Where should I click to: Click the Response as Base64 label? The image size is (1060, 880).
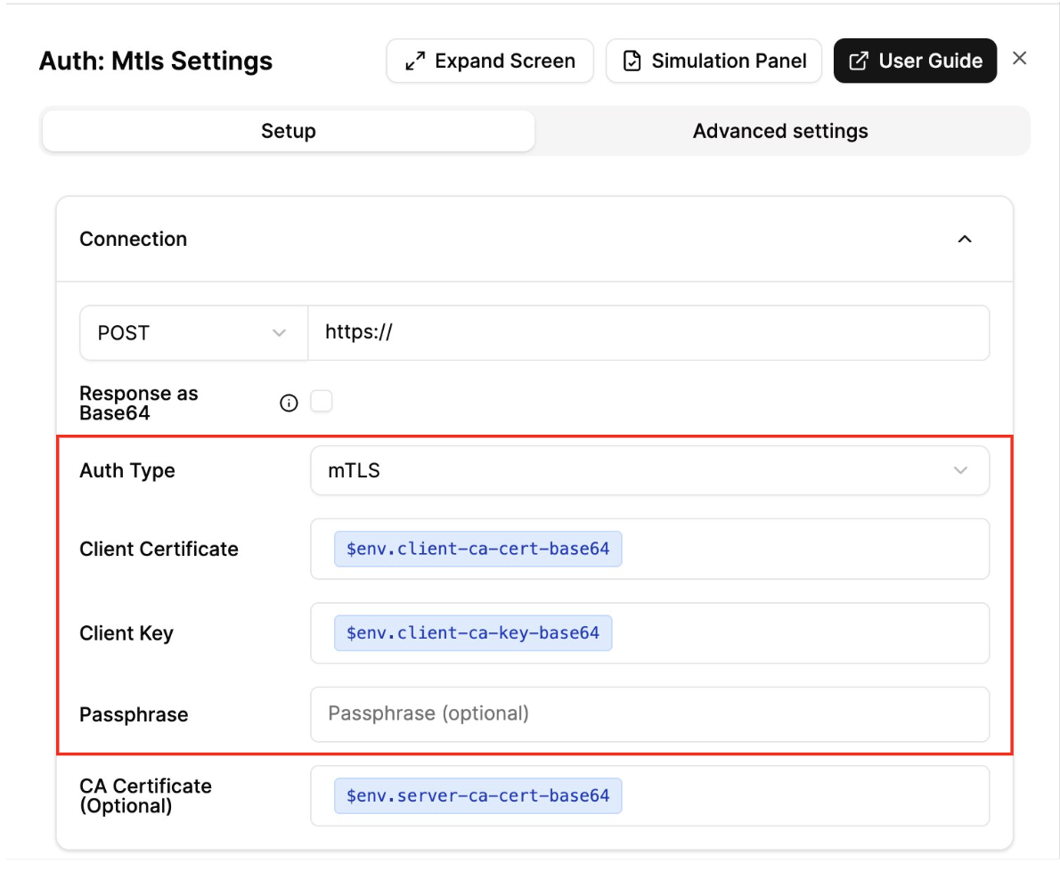[x=139, y=403]
